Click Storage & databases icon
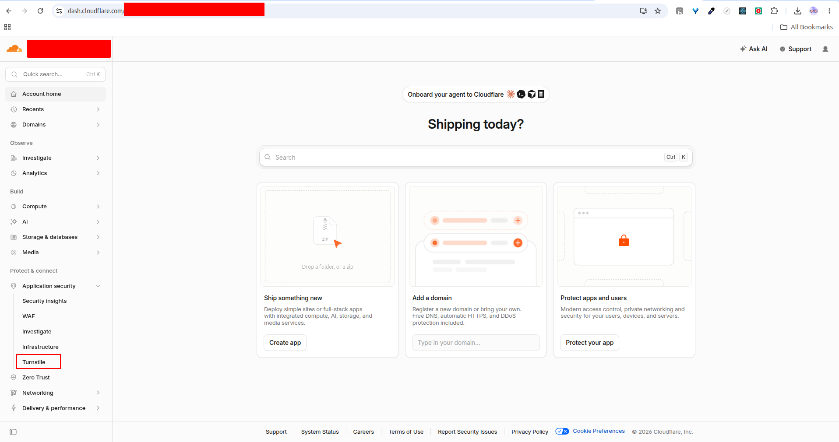Image resolution: width=839 pixels, height=442 pixels. point(14,237)
